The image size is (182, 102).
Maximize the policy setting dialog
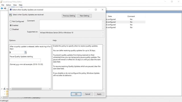[x=96, y=10]
